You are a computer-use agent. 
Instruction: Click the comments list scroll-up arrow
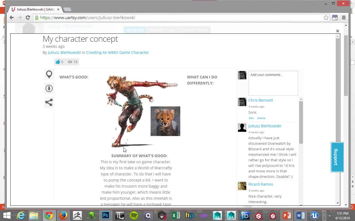point(301,99)
